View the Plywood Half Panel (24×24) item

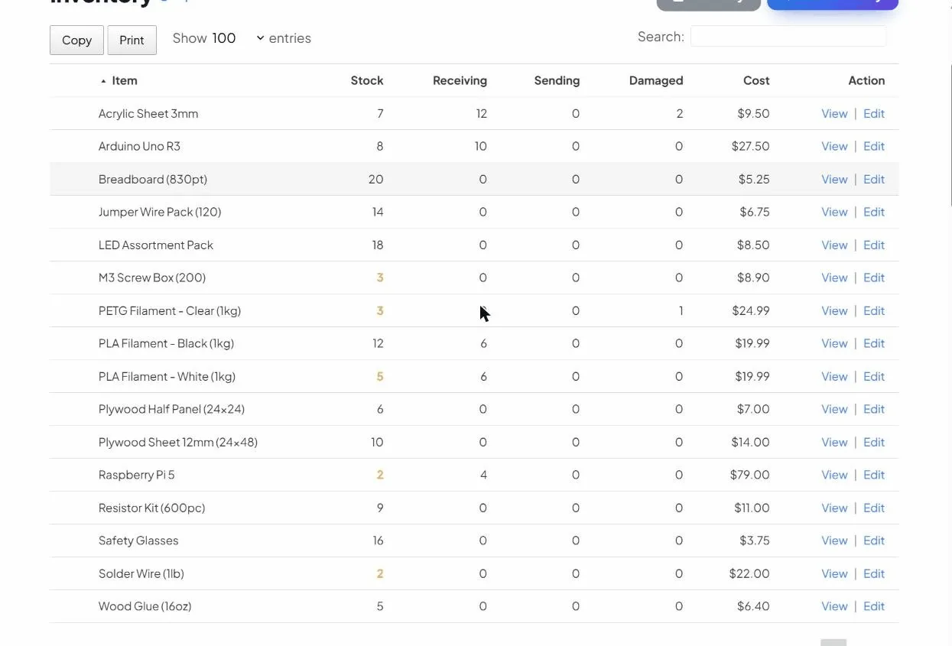834,409
